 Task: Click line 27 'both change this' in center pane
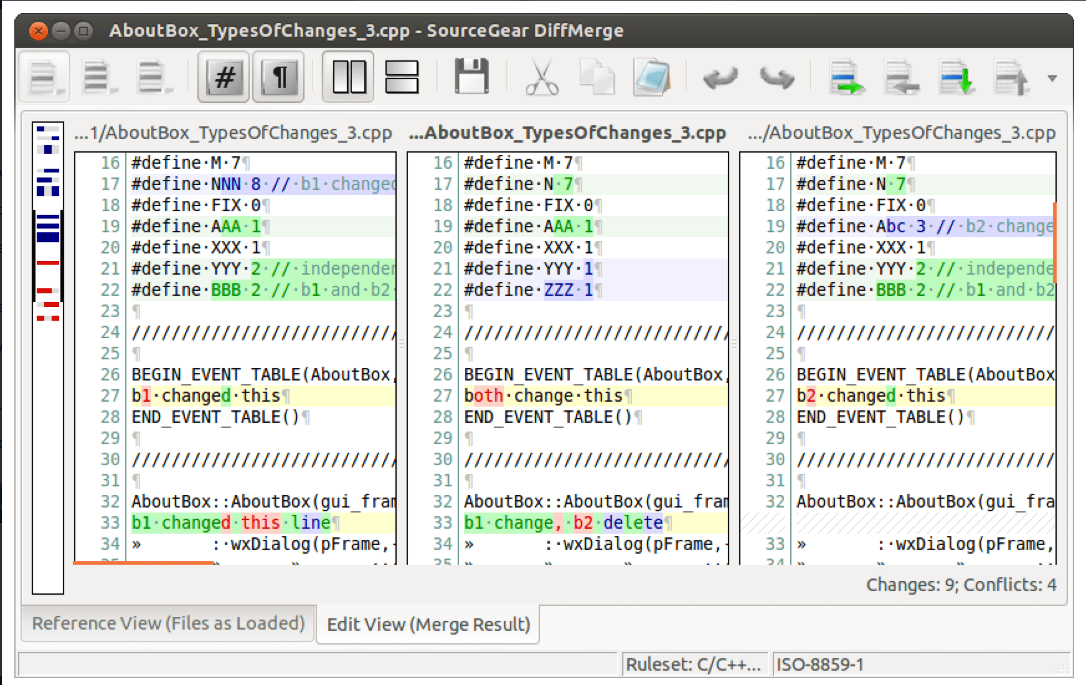click(x=543, y=396)
